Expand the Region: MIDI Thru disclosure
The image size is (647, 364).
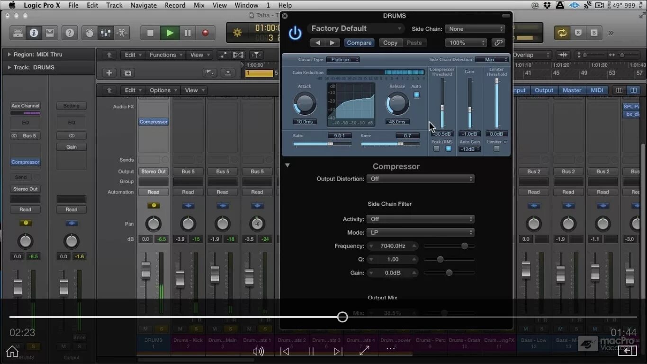point(9,55)
